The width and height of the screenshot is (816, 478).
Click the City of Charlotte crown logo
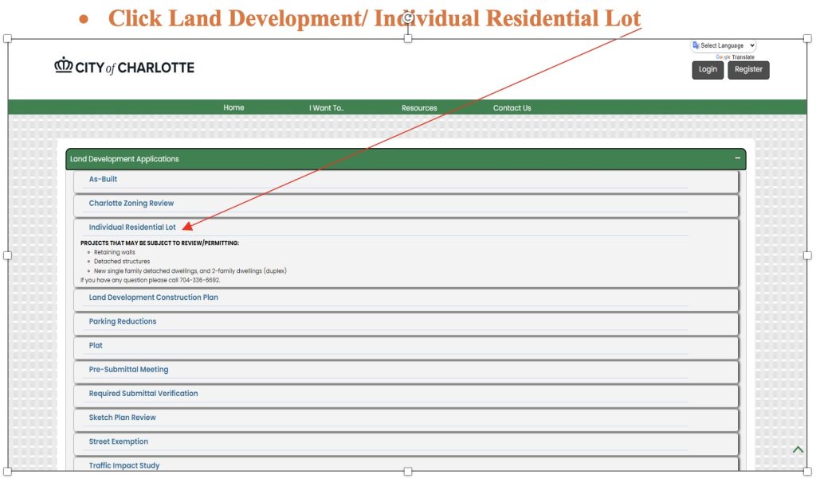[x=63, y=67]
